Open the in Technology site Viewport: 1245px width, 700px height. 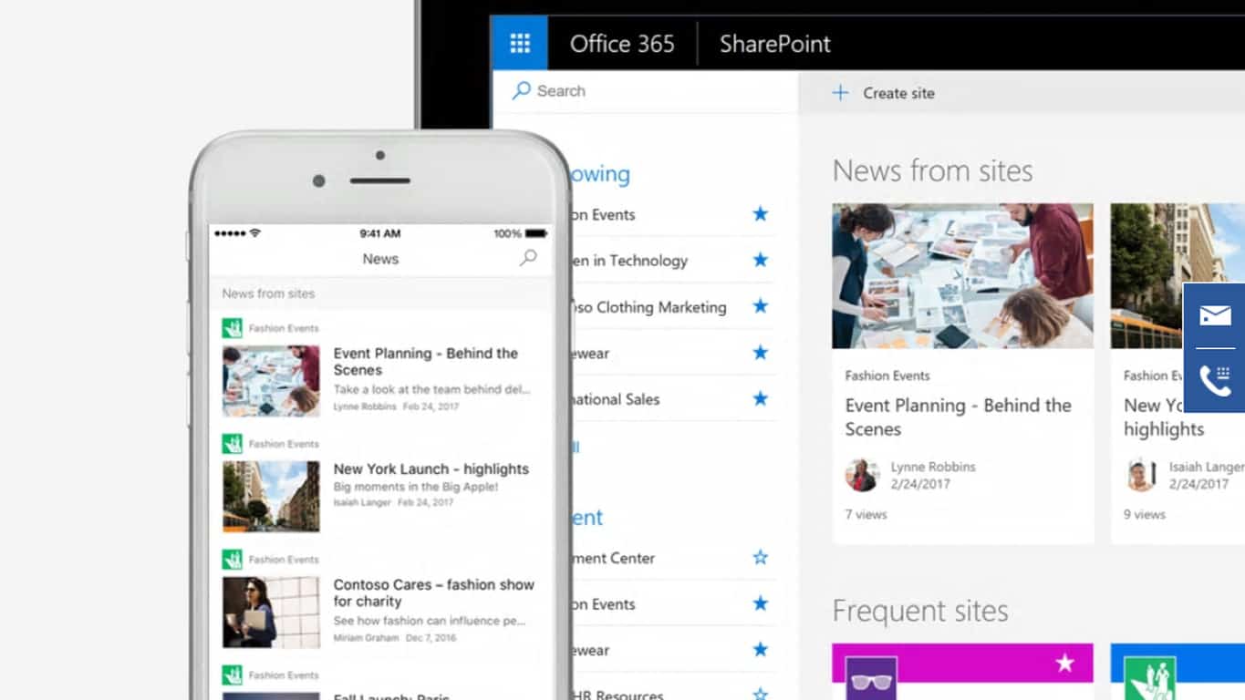point(629,261)
